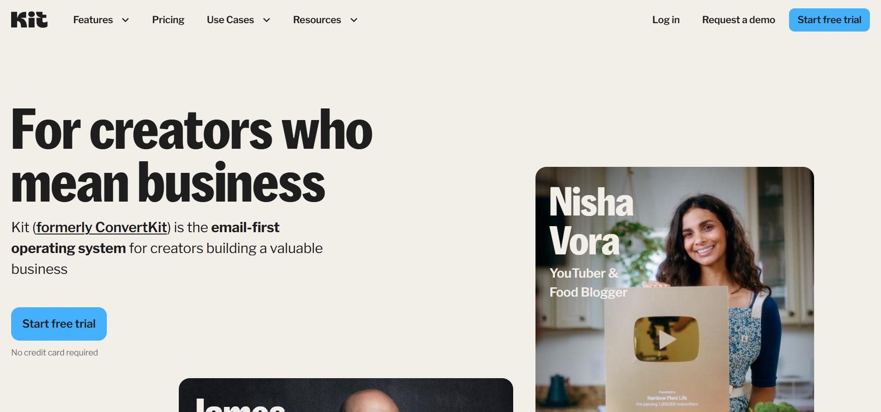
Task: Click the Nisha Vora name heading
Action: [591, 221]
